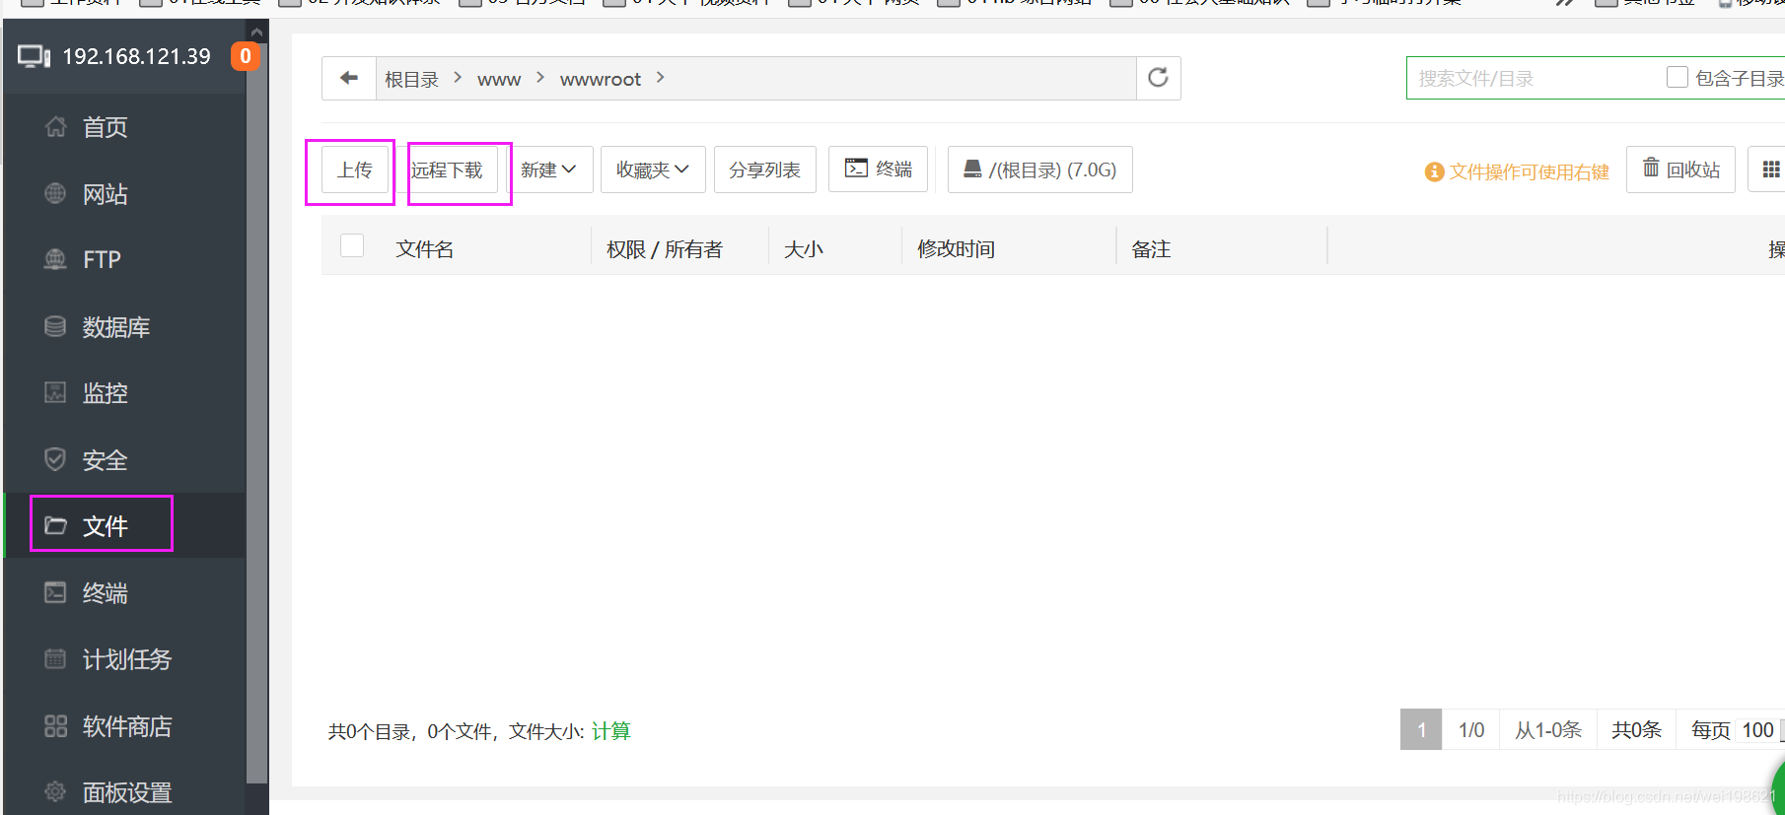Click the 计算 size link
This screenshot has width=1785, height=815.
point(611,731)
